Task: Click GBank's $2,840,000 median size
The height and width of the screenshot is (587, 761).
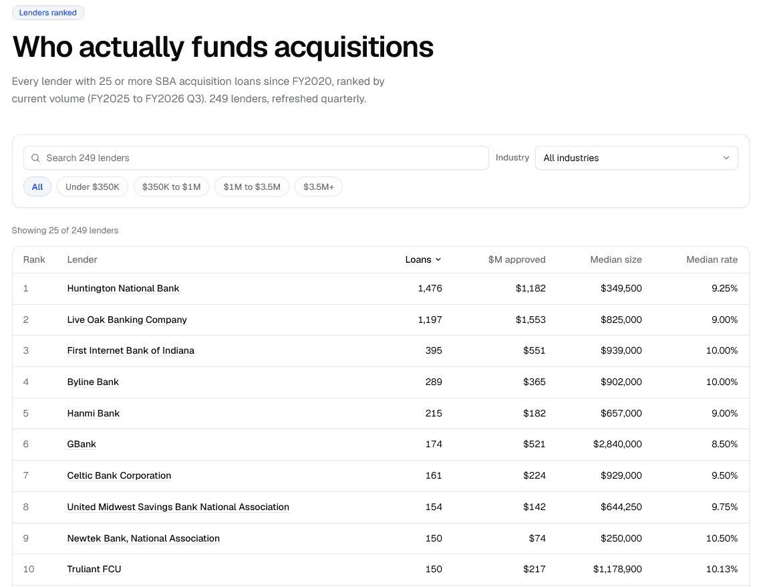Action: click(617, 444)
